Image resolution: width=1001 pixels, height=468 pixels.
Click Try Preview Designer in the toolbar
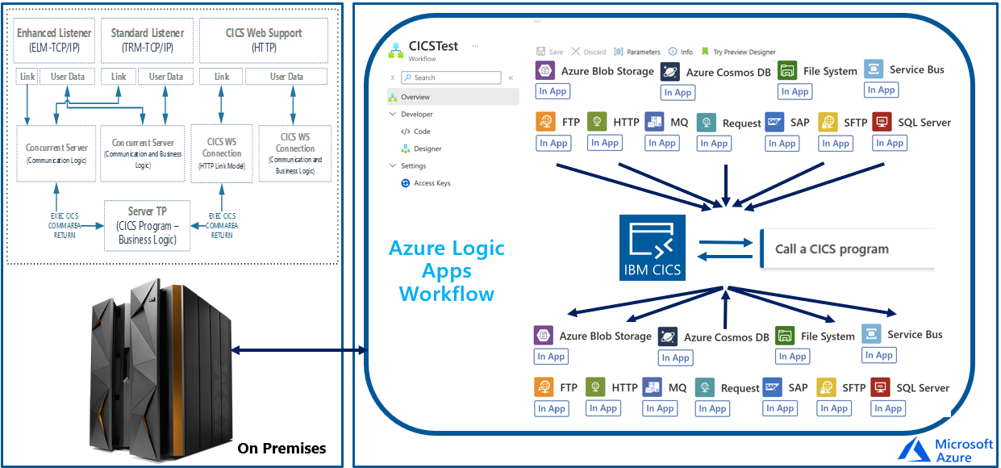739,52
